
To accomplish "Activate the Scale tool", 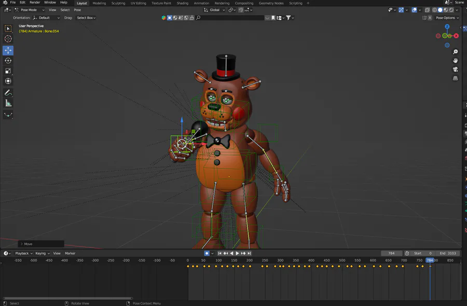I will [x=8, y=71].
